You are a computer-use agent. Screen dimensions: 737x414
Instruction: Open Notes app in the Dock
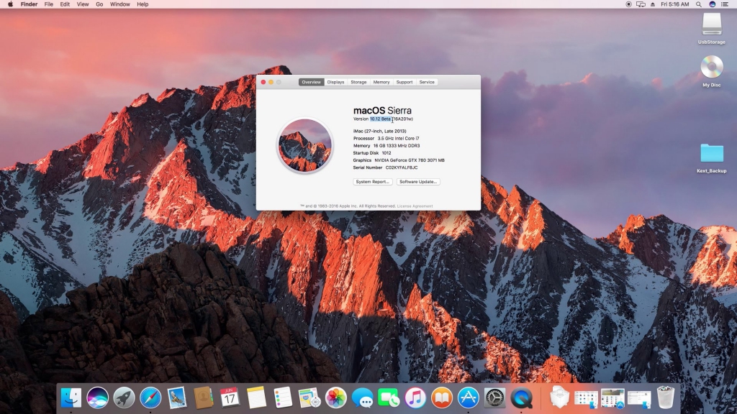coord(256,397)
